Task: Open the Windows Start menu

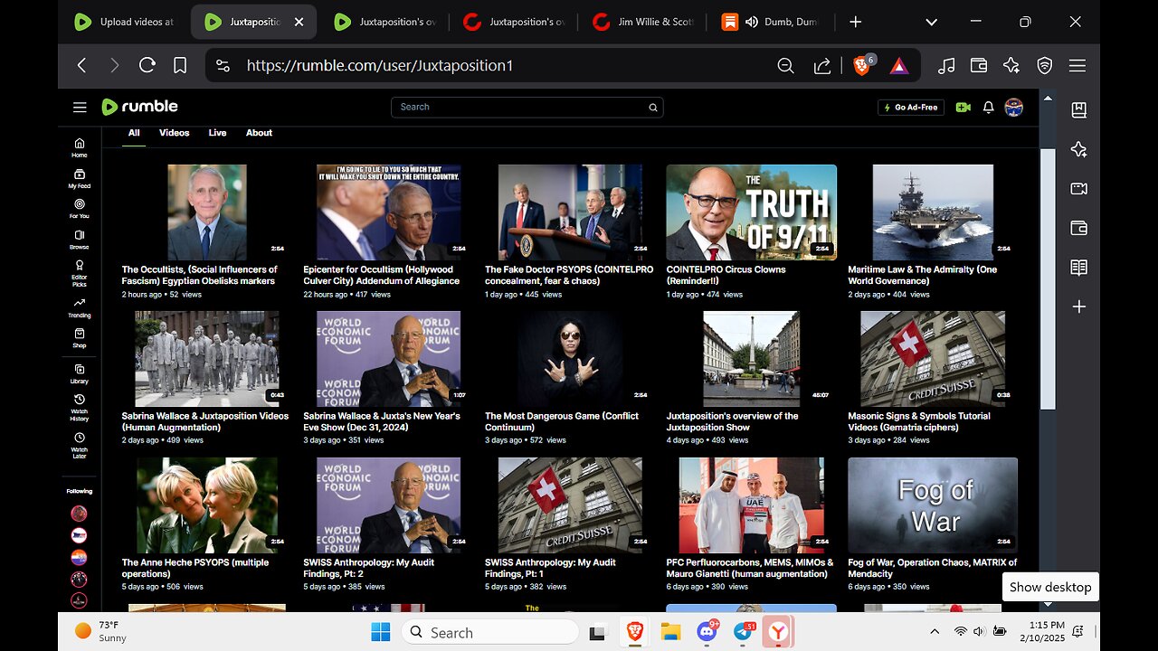Action: [380, 632]
